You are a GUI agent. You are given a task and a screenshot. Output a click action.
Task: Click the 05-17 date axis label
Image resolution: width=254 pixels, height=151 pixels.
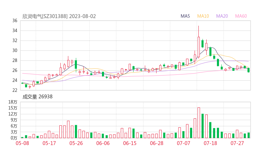[49, 143]
